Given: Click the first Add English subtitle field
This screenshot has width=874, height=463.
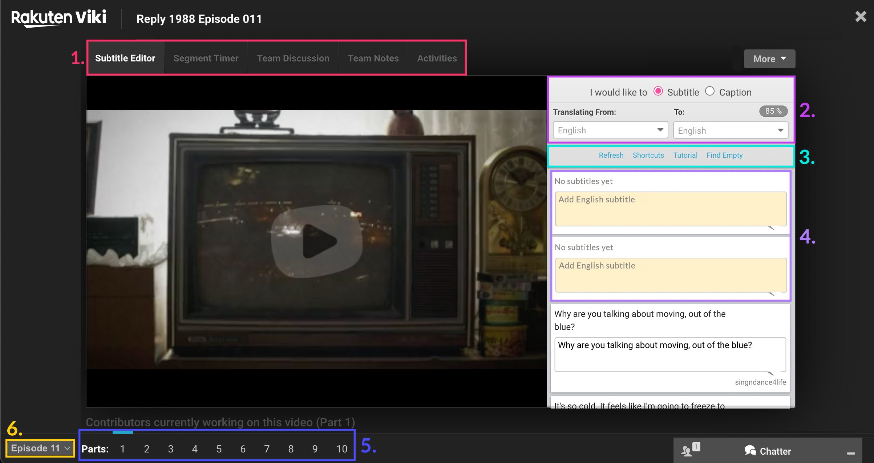Looking at the screenshot, I should [x=671, y=209].
